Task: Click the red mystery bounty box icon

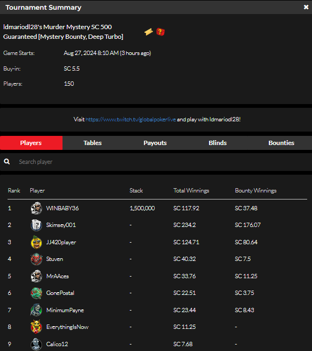Action: (x=161, y=32)
